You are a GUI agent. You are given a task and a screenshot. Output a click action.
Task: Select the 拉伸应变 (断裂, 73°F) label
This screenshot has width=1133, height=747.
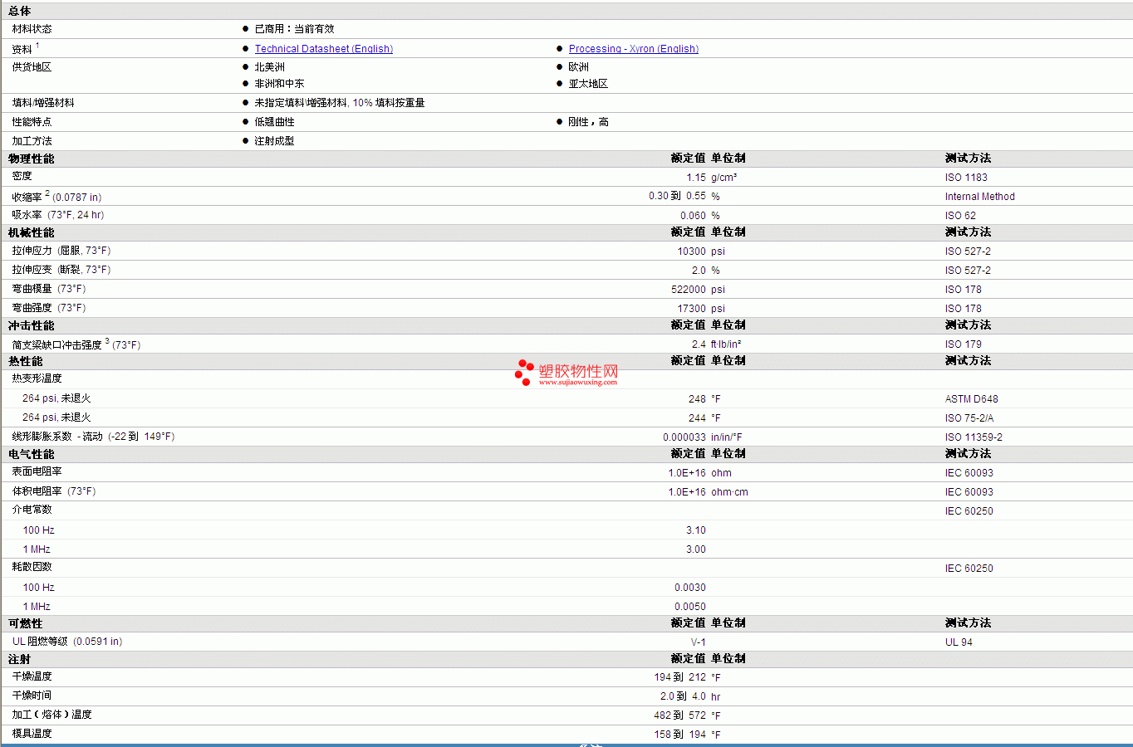pos(61,270)
